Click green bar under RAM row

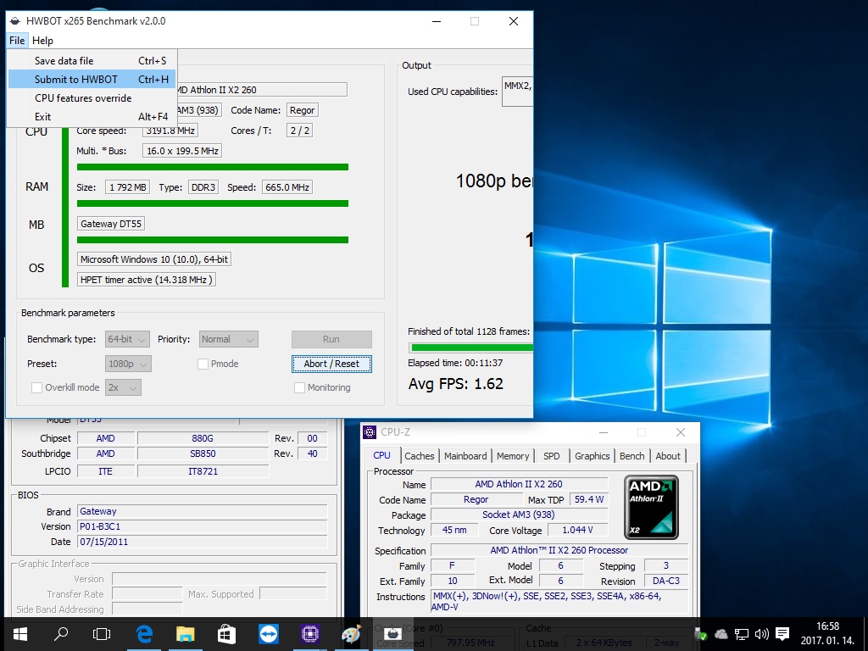(x=213, y=203)
